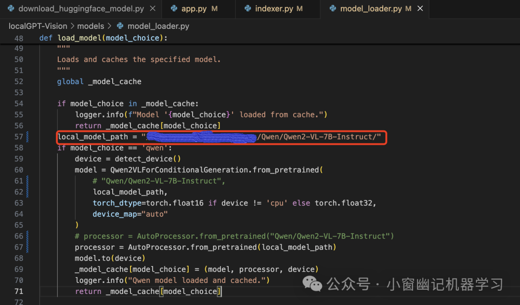Click the Python icon on the indexer.py tab
This screenshot has width=520, height=305.
248,9
